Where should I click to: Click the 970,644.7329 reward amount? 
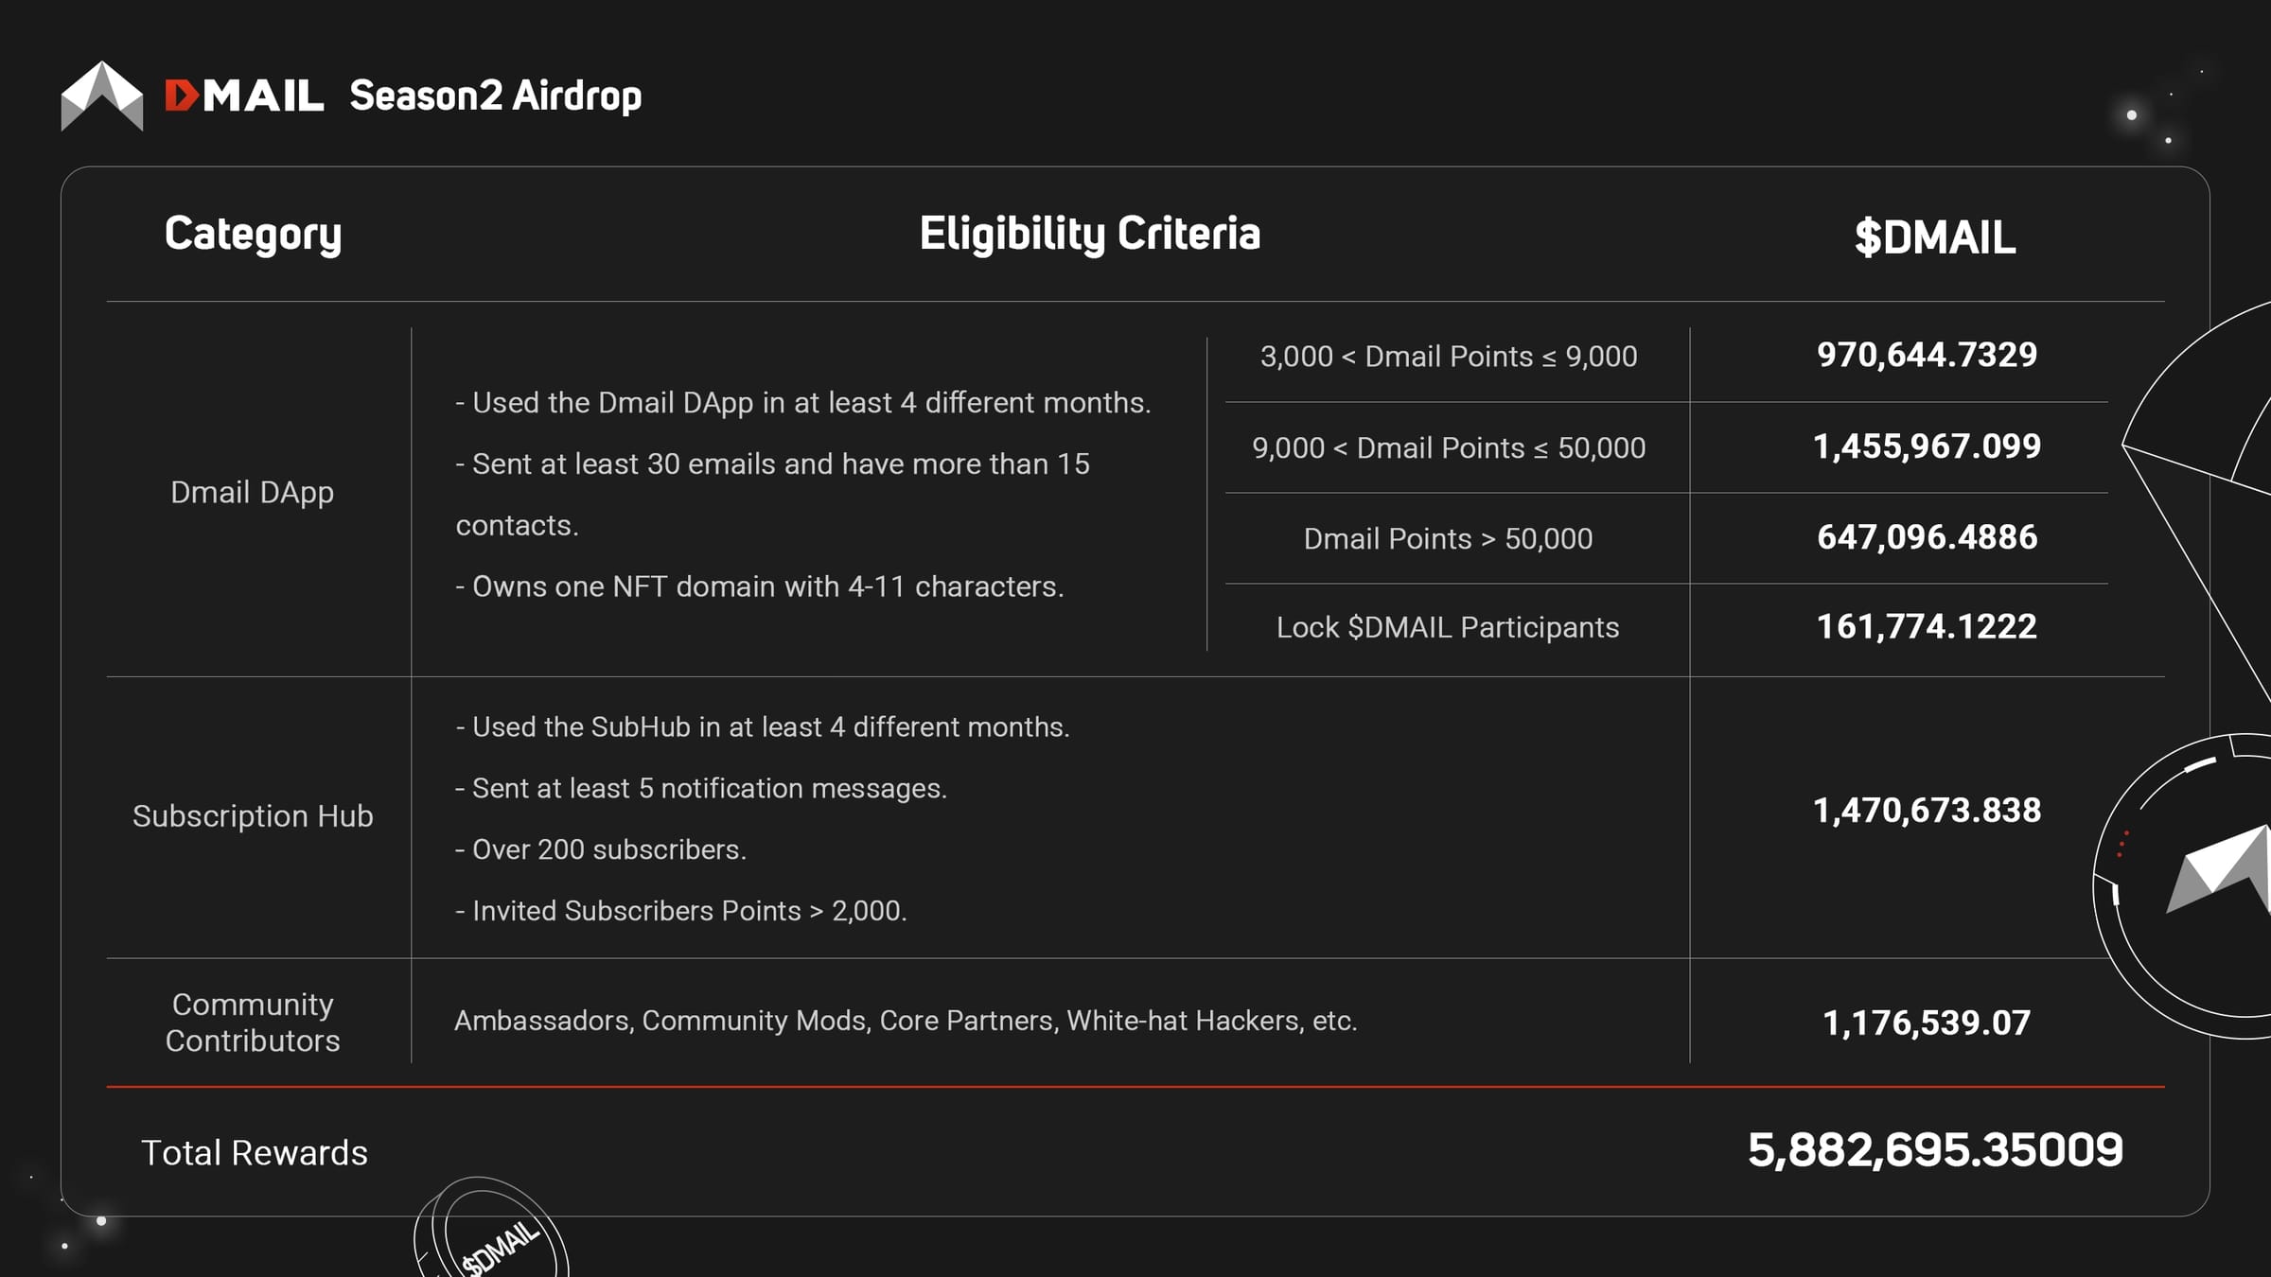1927,355
